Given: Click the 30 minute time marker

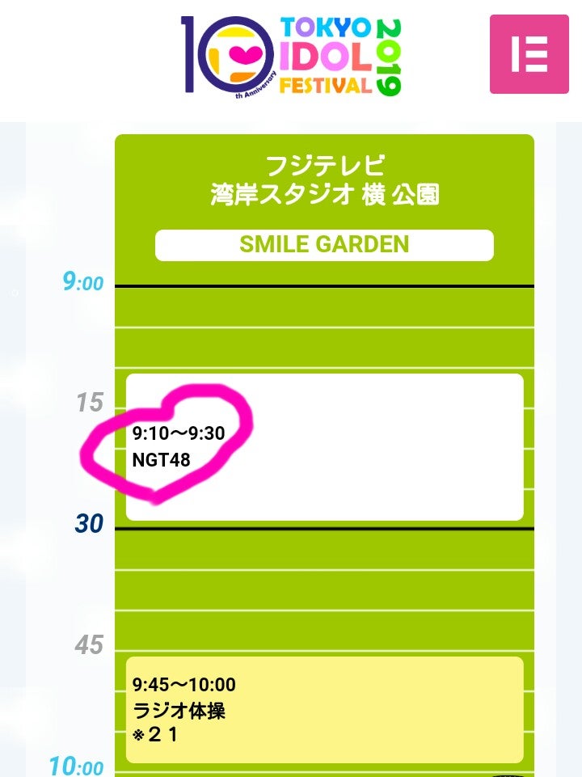Looking at the screenshot, I should pyautogui.click(x=89, y=524).
